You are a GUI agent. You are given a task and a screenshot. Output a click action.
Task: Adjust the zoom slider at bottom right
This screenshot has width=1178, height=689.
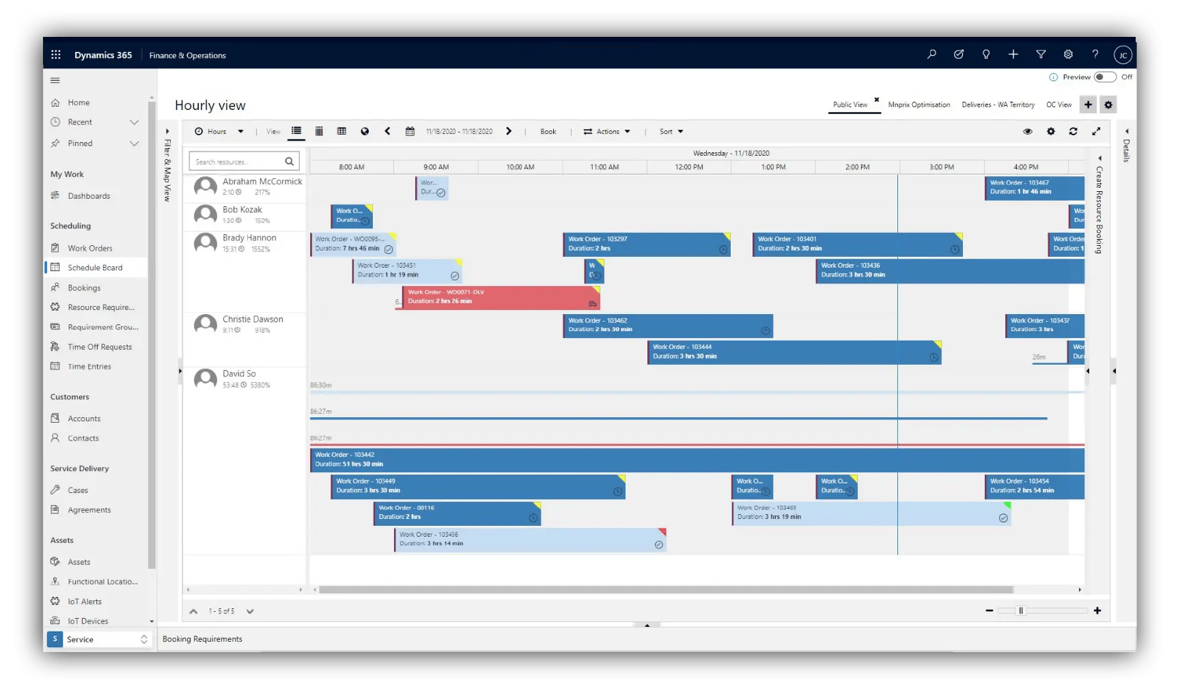point(1020,611)
